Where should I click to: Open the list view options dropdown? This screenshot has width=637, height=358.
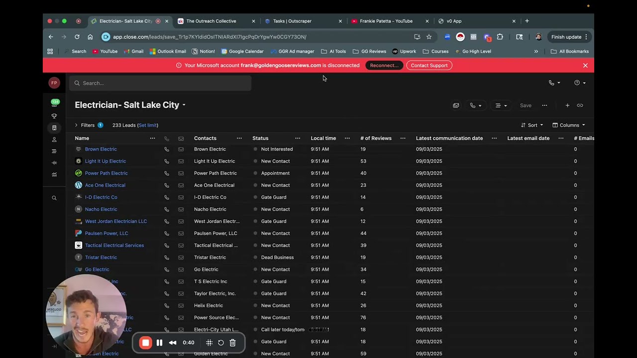501,105
